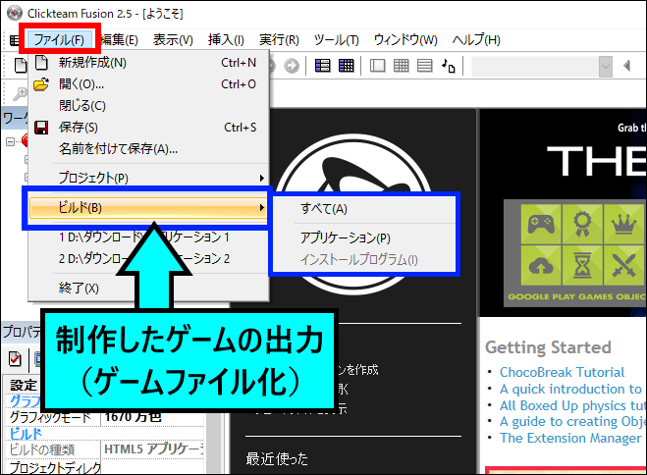Open the storyboard editor toolbar icon
This screenshot has width=647, height=475.
323,66
